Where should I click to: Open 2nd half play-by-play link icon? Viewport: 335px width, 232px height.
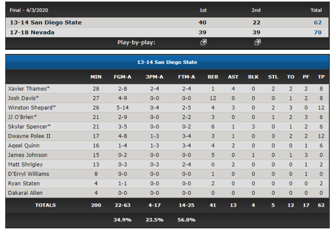(x=257, y=42)
